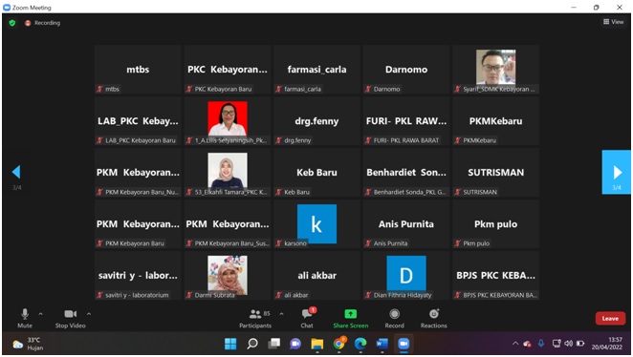Open the Reactions menu
This screenshot has height=357, width=633.
pyautogui.click(x=433, y=318)
